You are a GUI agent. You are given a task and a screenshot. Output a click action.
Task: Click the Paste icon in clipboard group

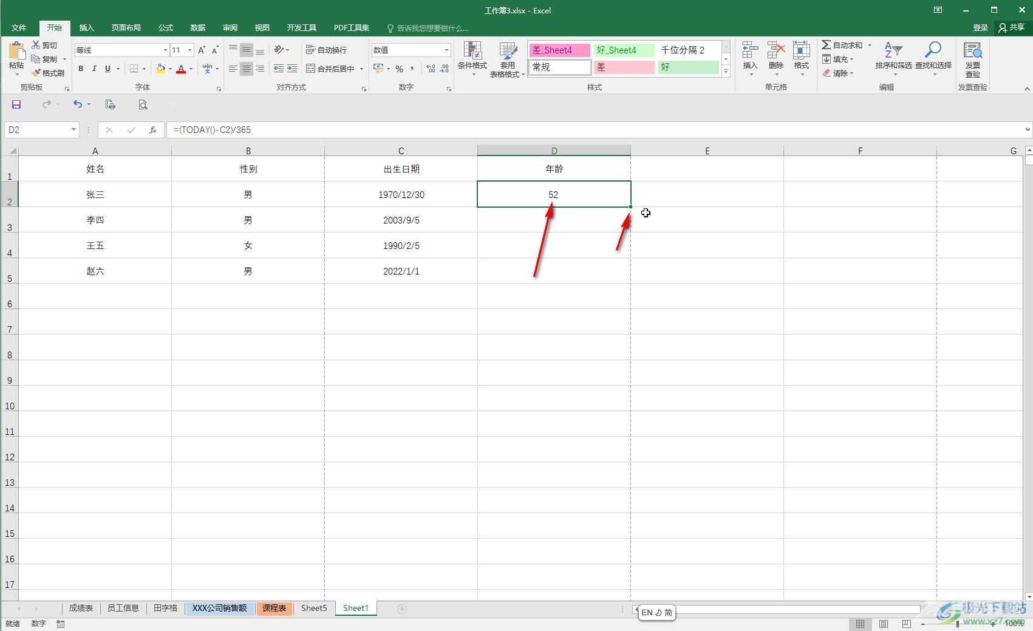tap(16, 51)
